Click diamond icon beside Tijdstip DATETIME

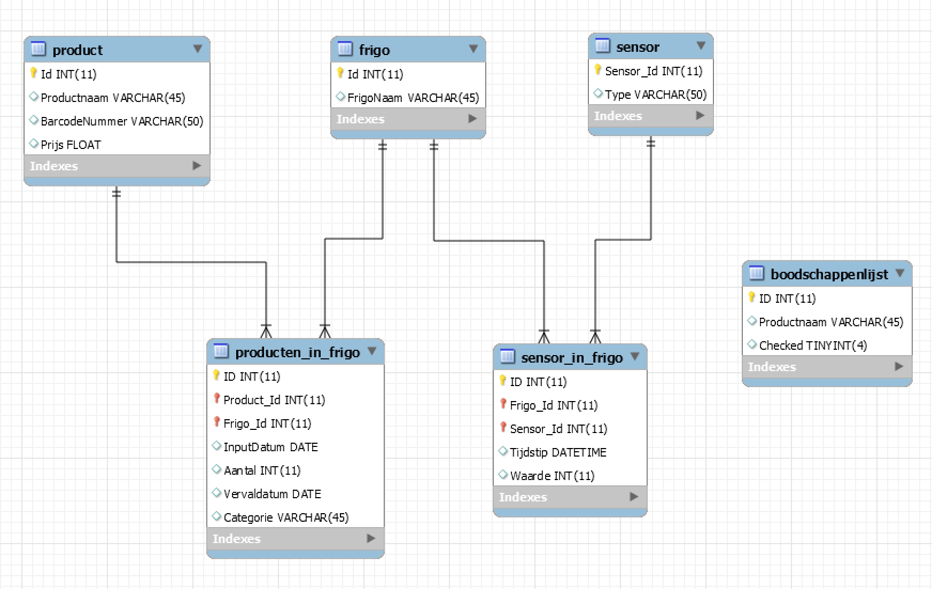503,451
